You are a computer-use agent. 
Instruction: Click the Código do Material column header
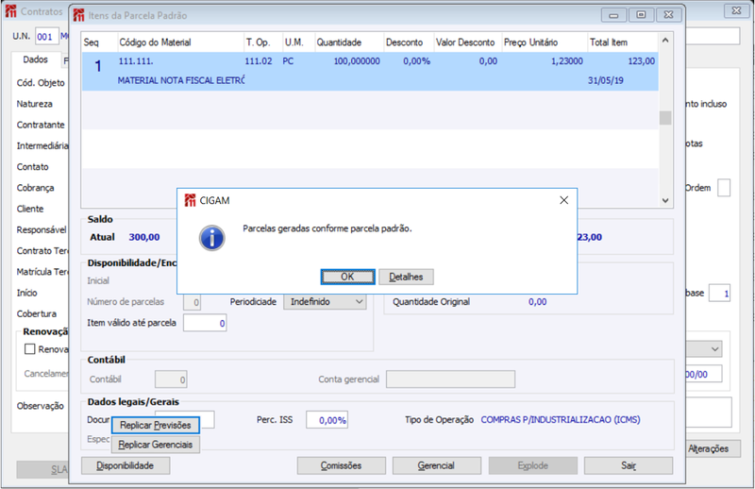[x=180, y=42]
